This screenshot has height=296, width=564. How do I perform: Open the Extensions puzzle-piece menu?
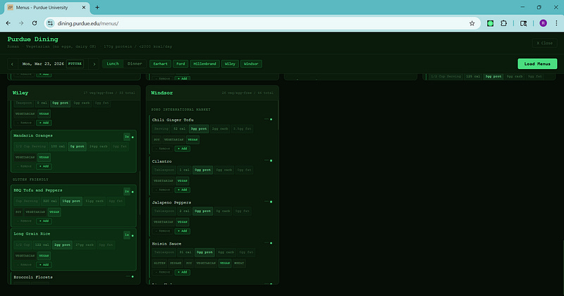pyautogui.click(x=503, y=23)
